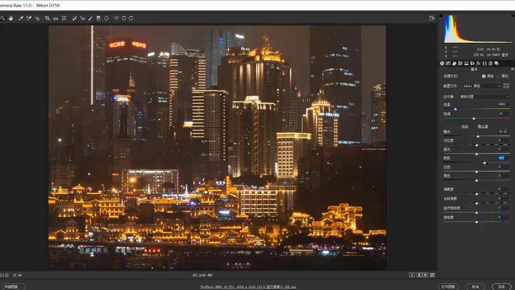Click the contrast slider handle

click(476, 145)
